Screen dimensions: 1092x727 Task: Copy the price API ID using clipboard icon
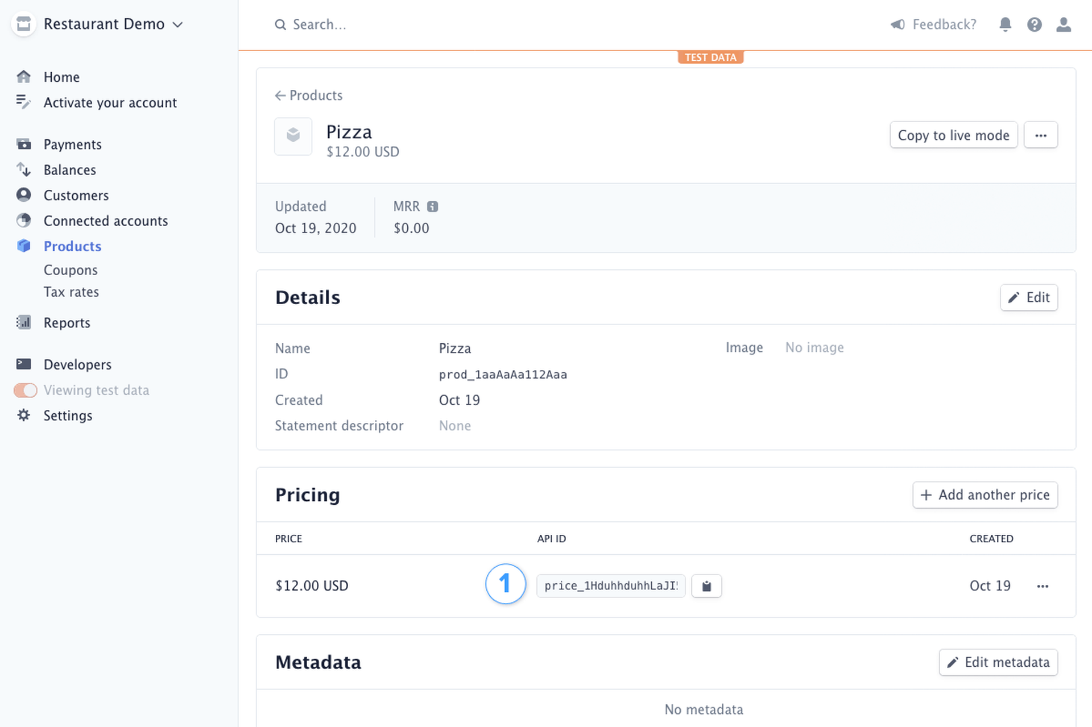(706, 585)
